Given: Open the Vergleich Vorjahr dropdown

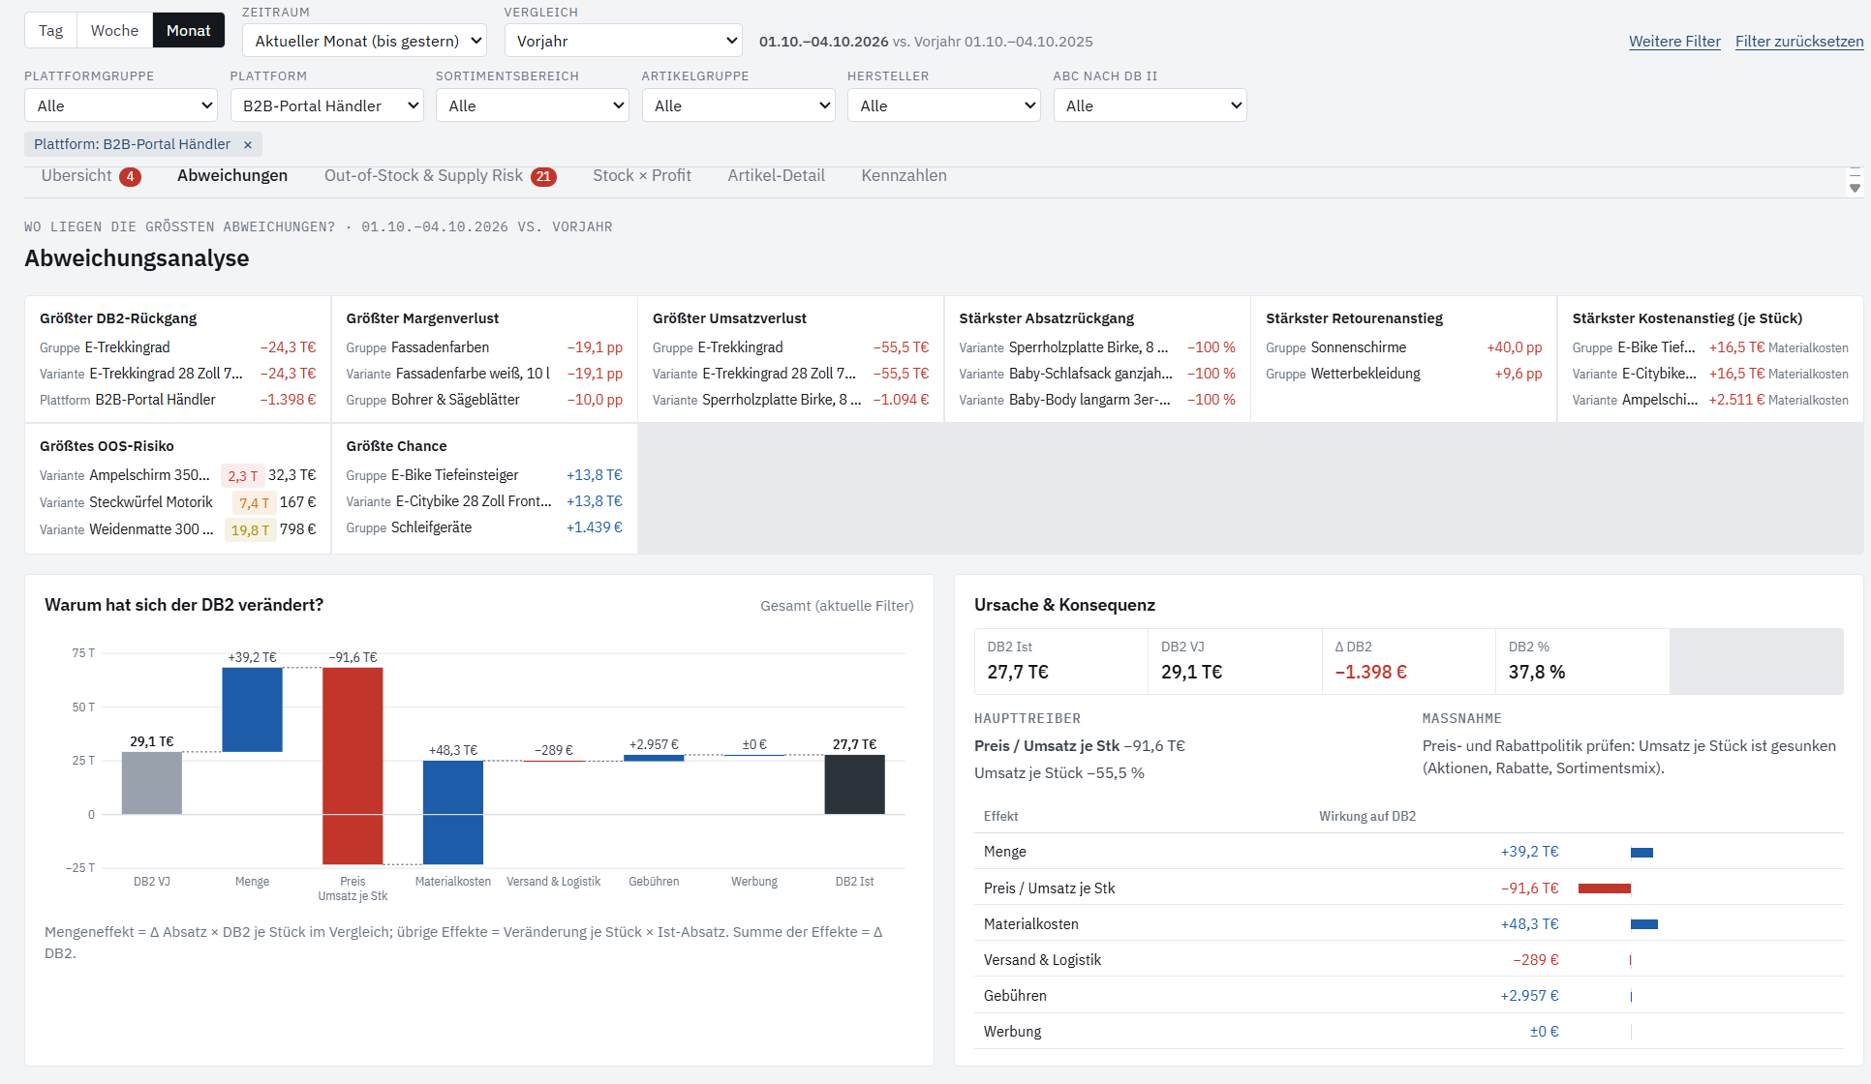Looking at the screenshot, I should 623,41.
